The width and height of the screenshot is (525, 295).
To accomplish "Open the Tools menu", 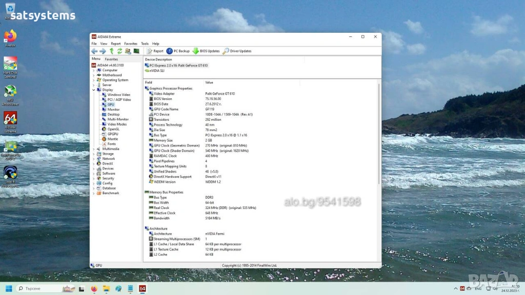I will (x=145, y=44).
